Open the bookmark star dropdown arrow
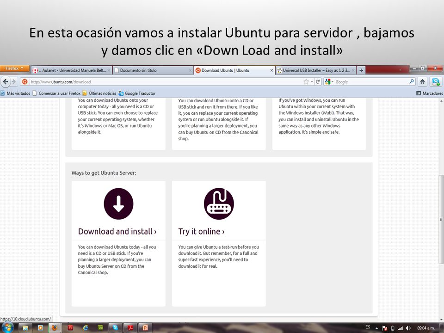444x333 pixels. [x=312, y=82]
